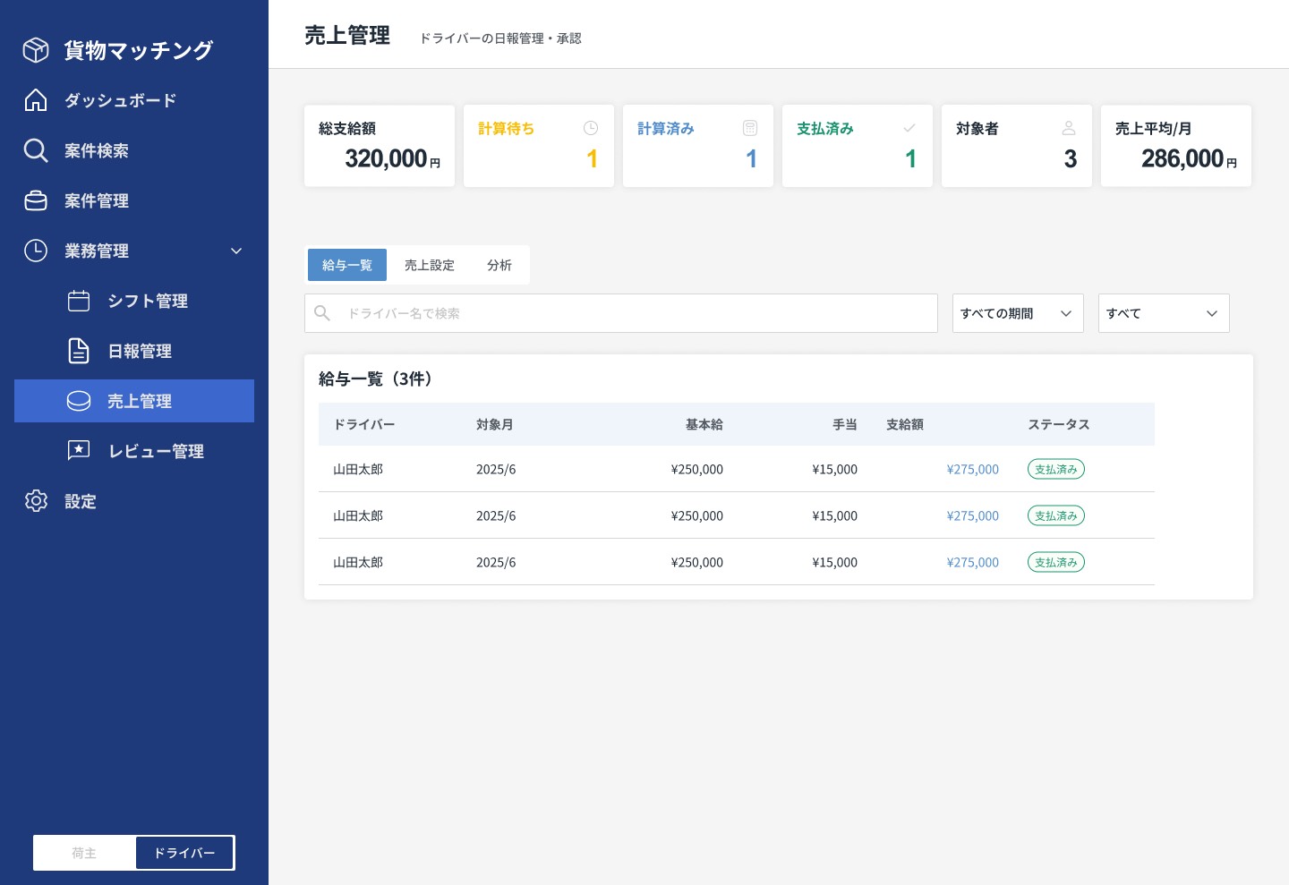This screenshot has width=1289, height=885.
Task: Switch to 荷主 mode
Action: coord(84,853)
